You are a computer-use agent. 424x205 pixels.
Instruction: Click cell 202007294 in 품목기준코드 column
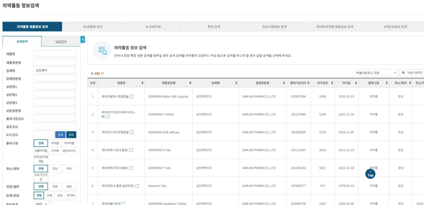click(299, 96)
